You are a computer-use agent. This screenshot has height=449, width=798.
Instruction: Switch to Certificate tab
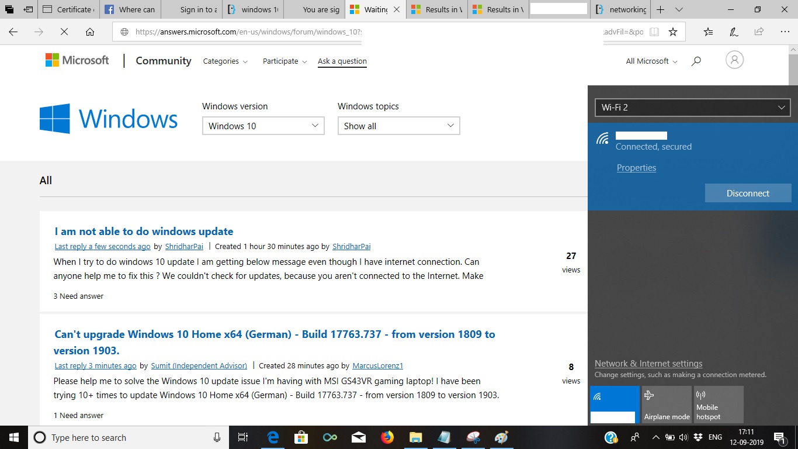tap(69, 10)
